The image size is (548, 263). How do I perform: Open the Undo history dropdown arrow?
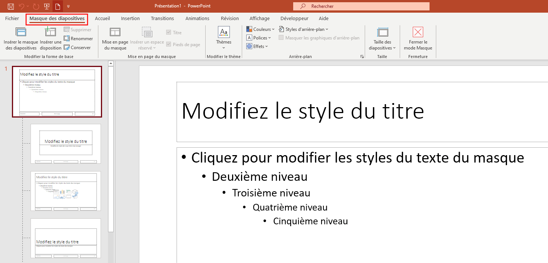(x=28, y=6)
